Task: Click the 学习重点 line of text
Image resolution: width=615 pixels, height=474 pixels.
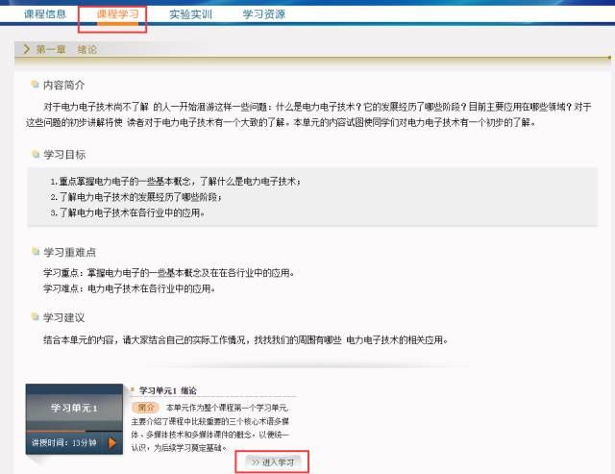Action: [x=169, y=273]
